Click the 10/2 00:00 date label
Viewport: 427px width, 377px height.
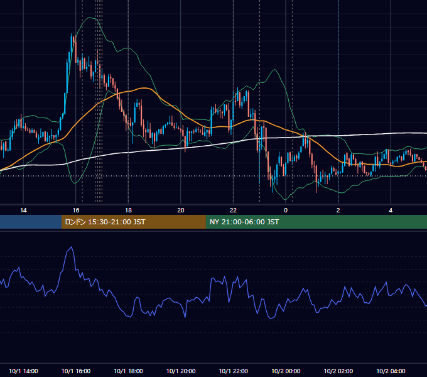286,371
